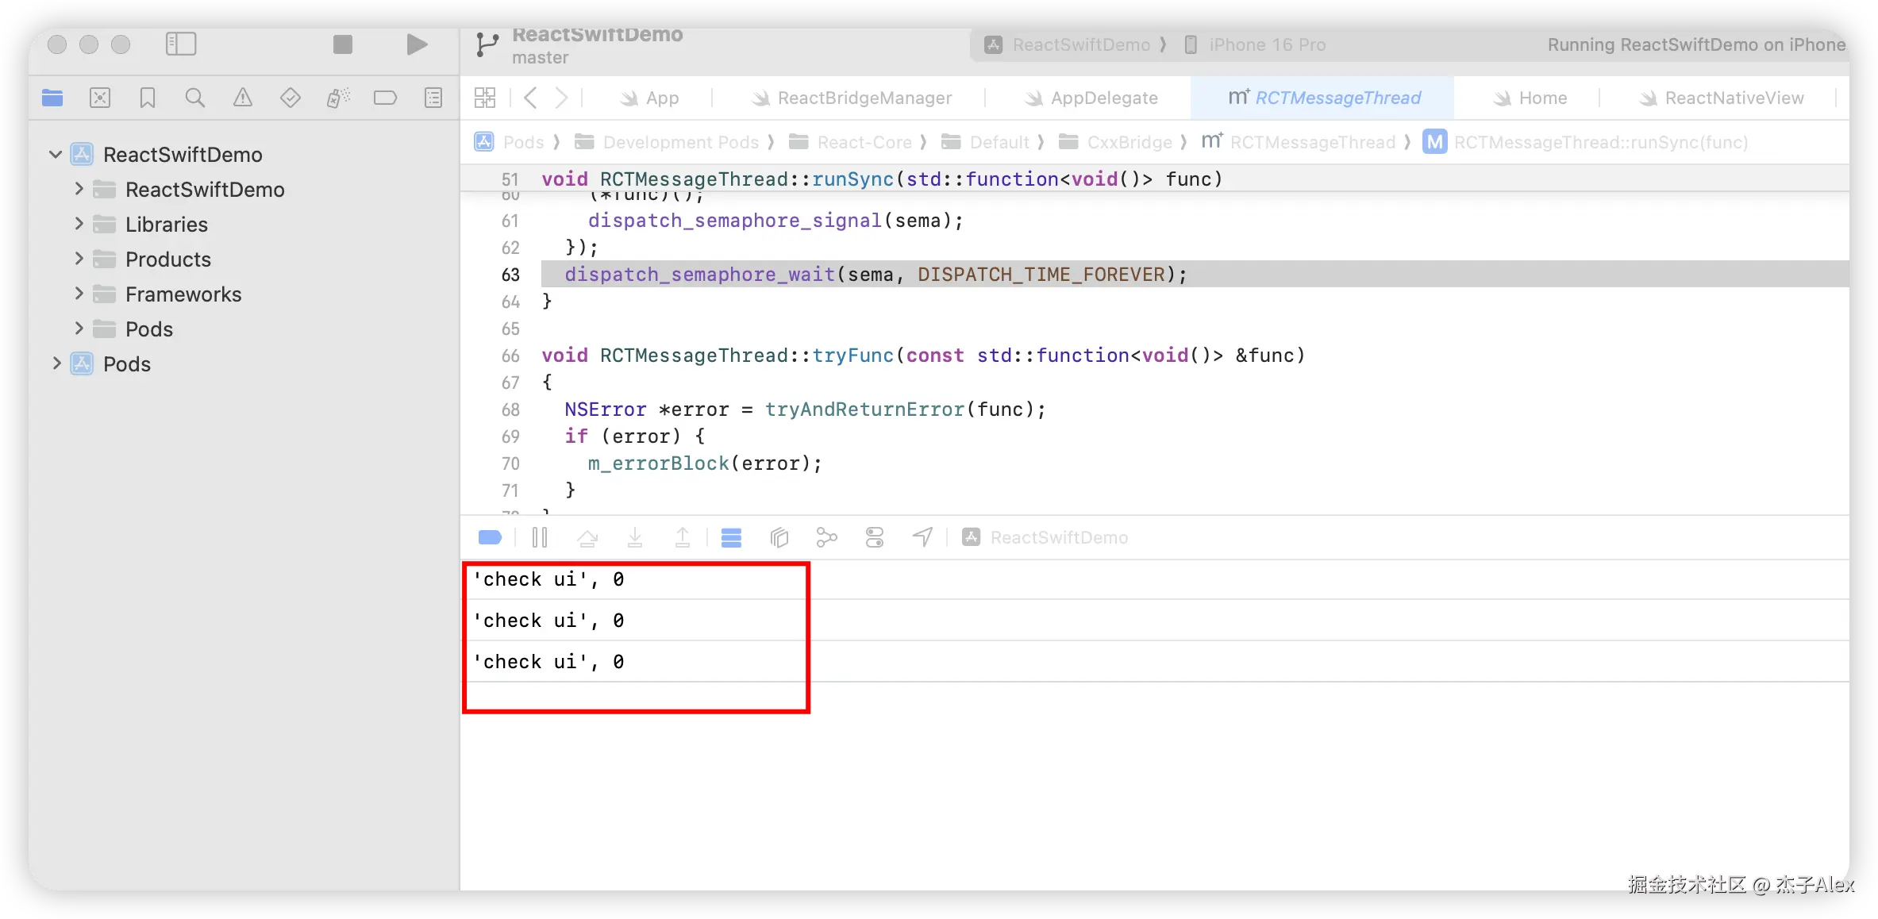Deactivate breakpoints using blue toggle
Viewport: 1878px width, 919px height.
pyautogui.click(x=490, y=537)
